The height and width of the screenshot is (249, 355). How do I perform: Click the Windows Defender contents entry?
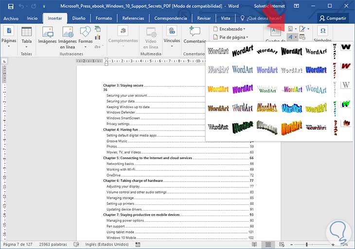click(x=121, y=112)
